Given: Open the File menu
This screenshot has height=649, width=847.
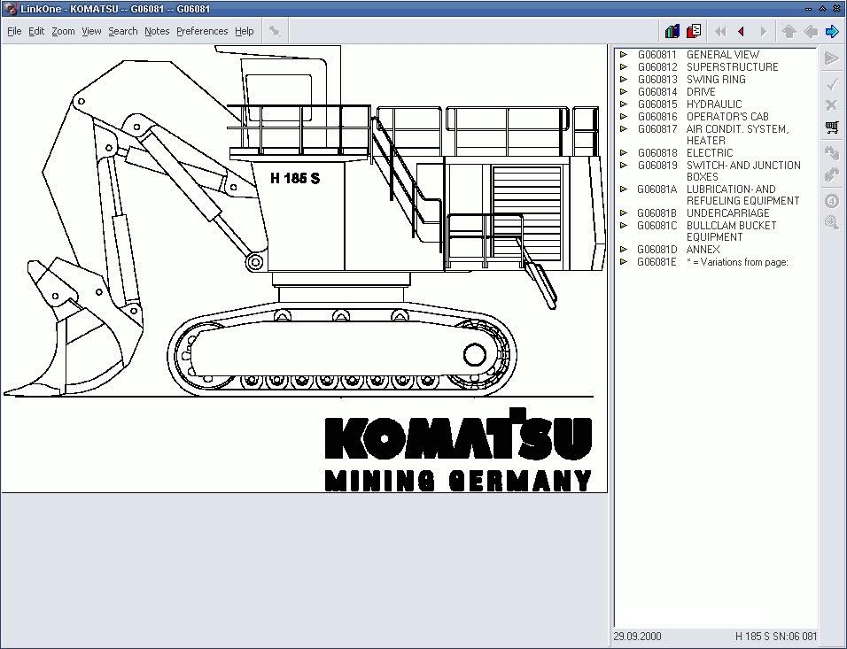Looking at the screenshot, I should [14, 31].
